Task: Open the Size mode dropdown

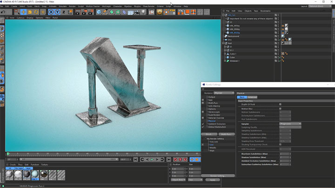Action: [195, 180]
